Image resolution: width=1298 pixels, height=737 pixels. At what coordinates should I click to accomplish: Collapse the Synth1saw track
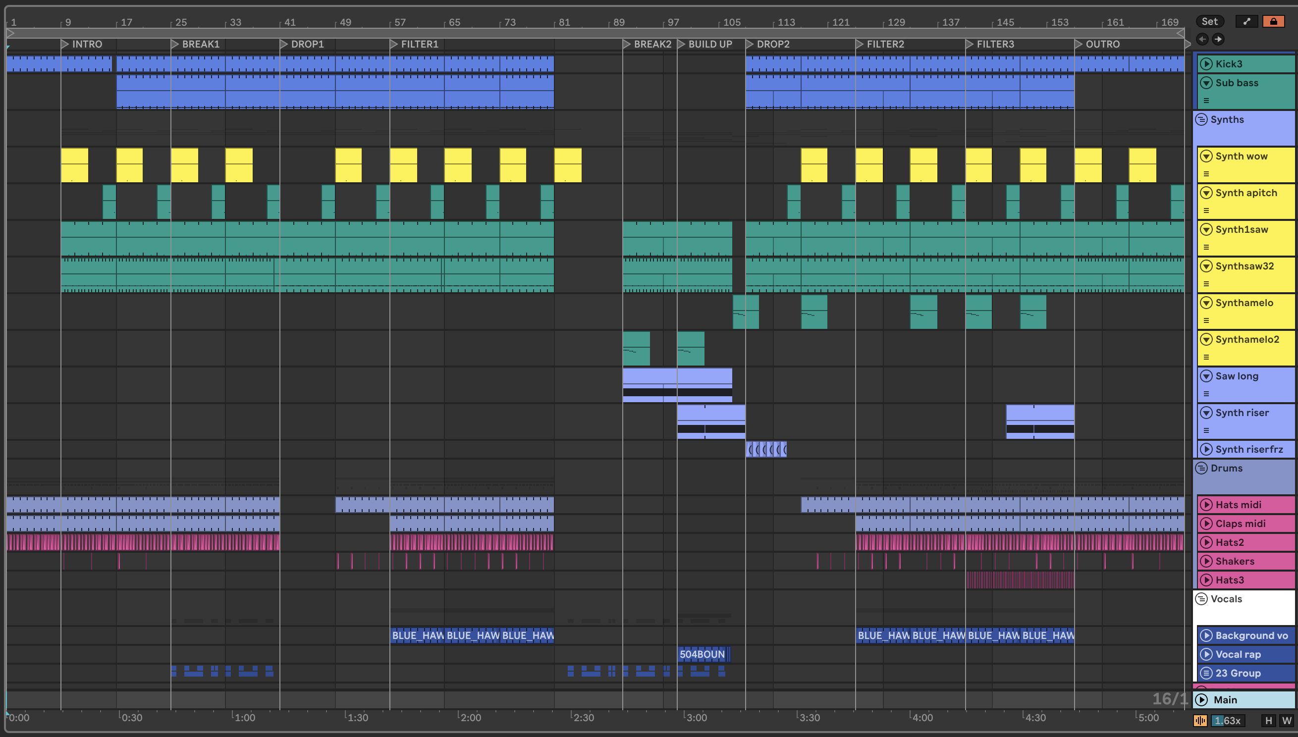click(1206, 229)
